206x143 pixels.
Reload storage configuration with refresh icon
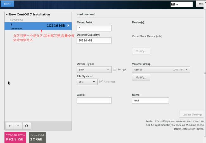coord(27,126)
